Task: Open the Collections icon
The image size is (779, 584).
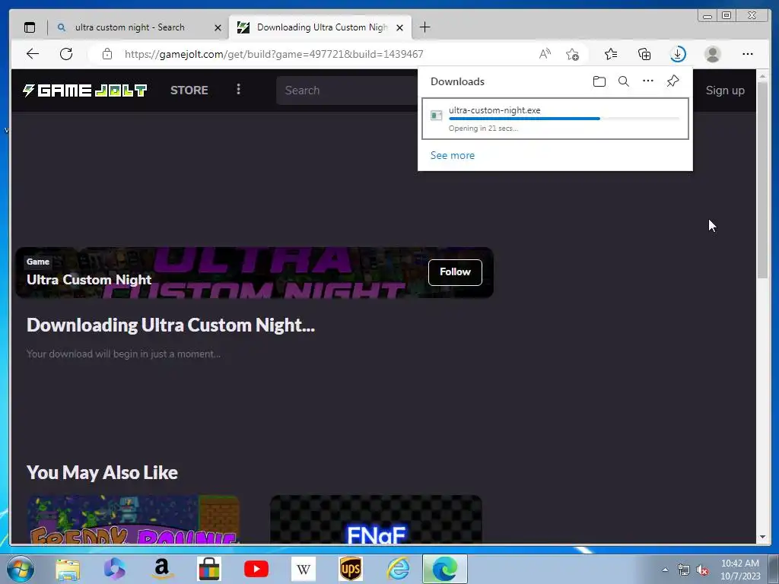Action: click(x=644, y=54)
